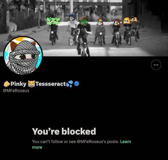Select the Pinky Tessseract display name
Viewport: 168px width, 160px height.
(38, 84)
